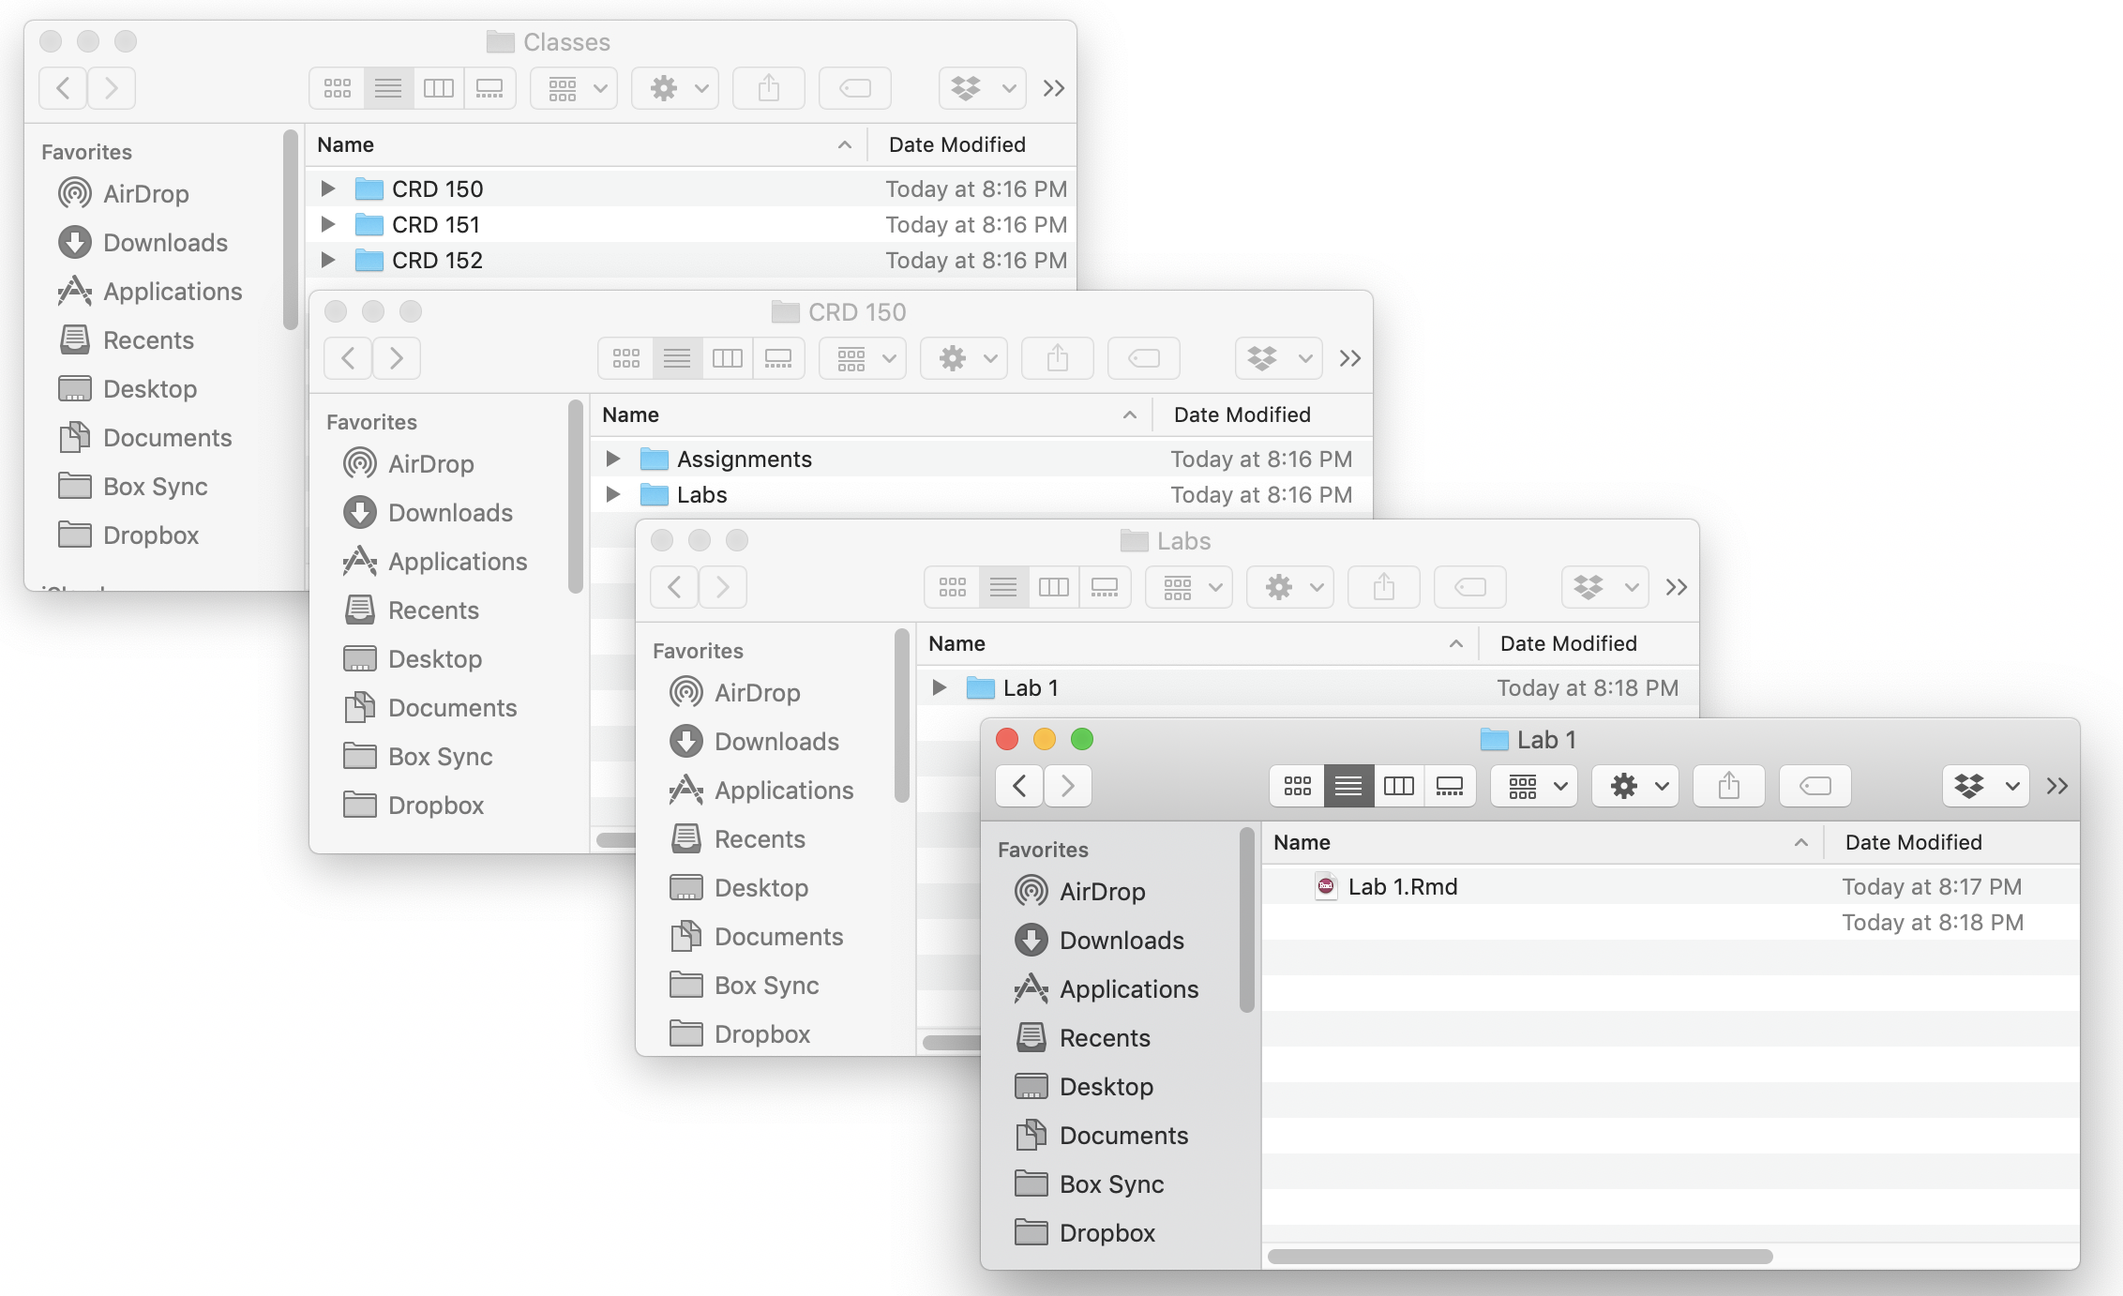Screen dimensions: 2123x1296
Task: Expand the CRD 151 folder
Action: (x=327, y=224)
